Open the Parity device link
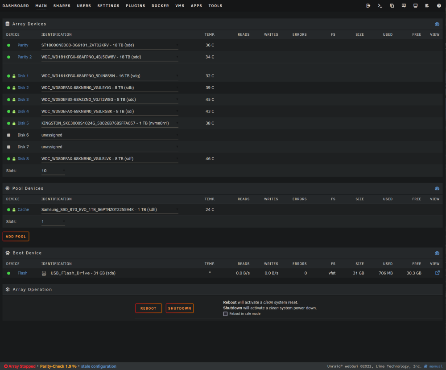 pyautogui.click(x=23, y=45)
